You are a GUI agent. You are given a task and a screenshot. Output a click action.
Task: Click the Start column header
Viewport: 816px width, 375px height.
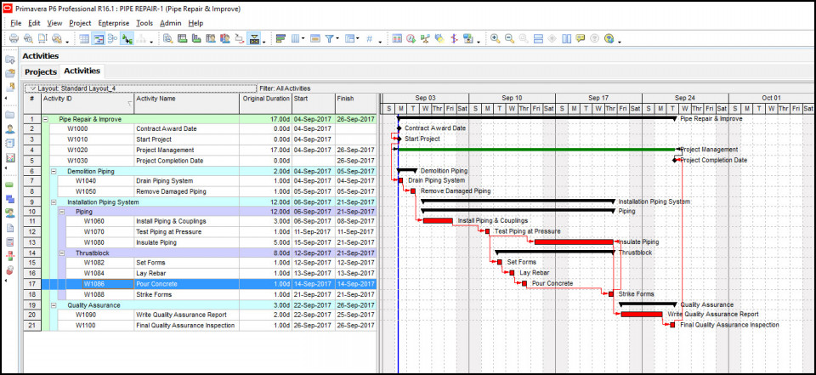pos(314,103)
